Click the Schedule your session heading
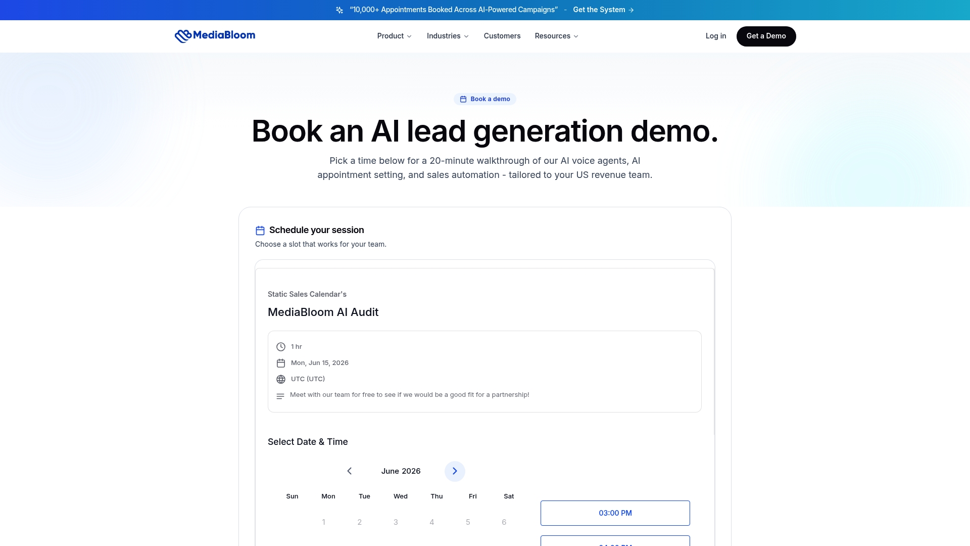Viewport: 970px width, 546px height. pos(316,230)
